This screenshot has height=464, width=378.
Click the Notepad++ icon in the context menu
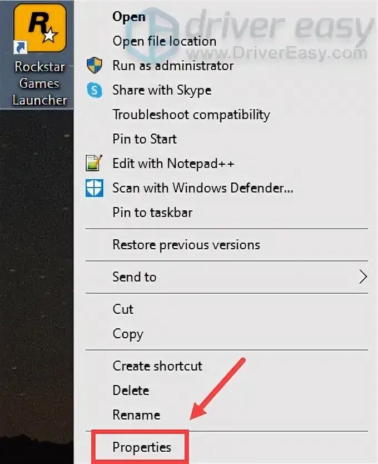point(94,163)
